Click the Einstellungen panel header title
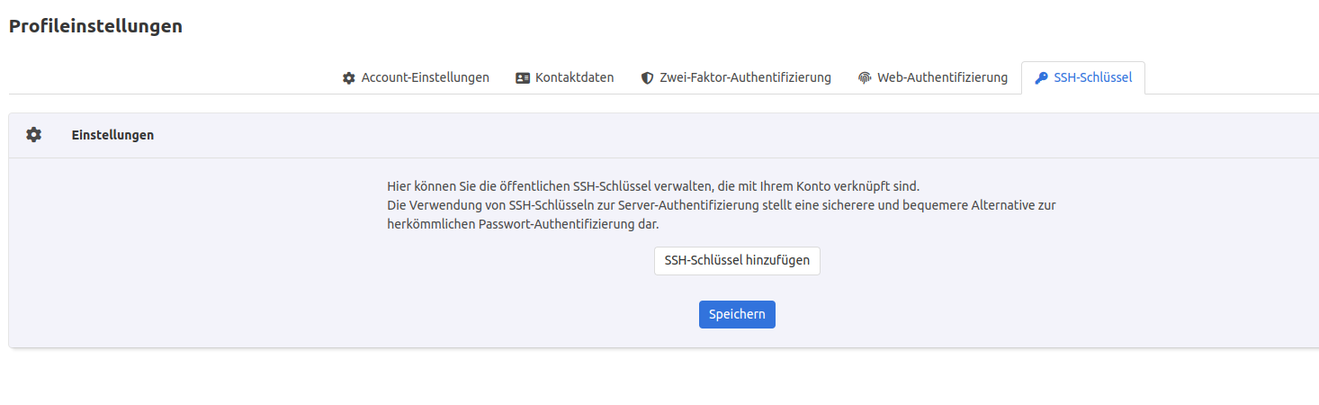The width and height of the screenshot is (1319, 405). [x=112, y=135]
